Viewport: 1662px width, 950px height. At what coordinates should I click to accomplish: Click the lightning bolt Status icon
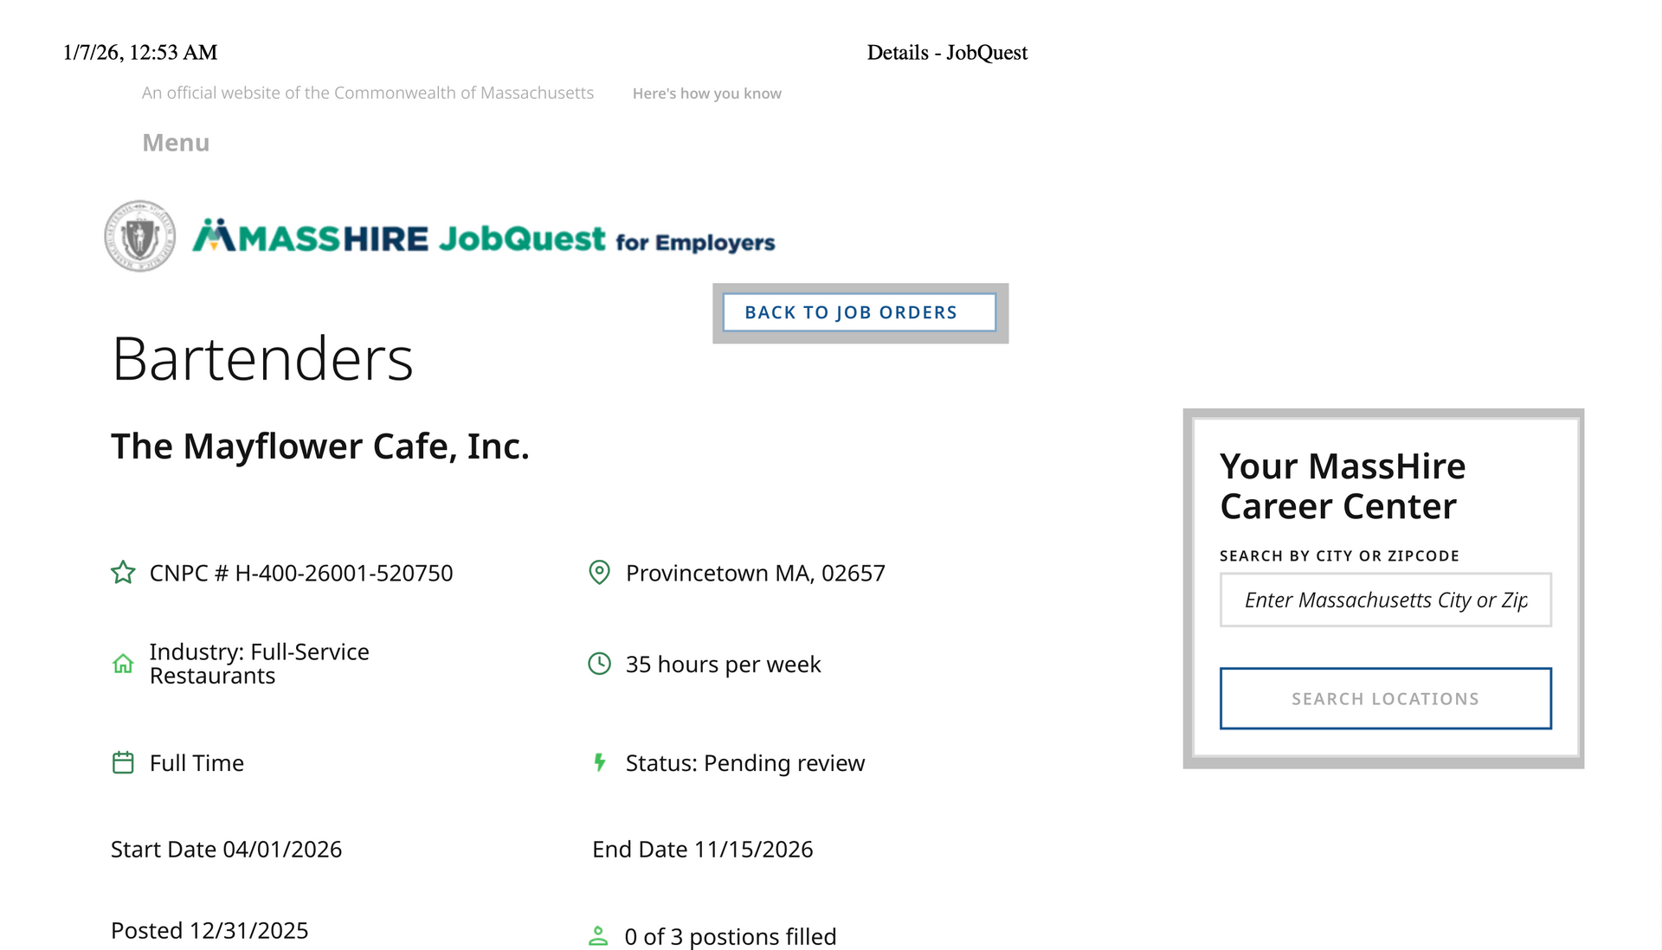coord(599,762)
